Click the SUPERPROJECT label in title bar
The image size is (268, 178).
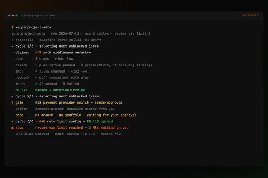coord(251,15)
